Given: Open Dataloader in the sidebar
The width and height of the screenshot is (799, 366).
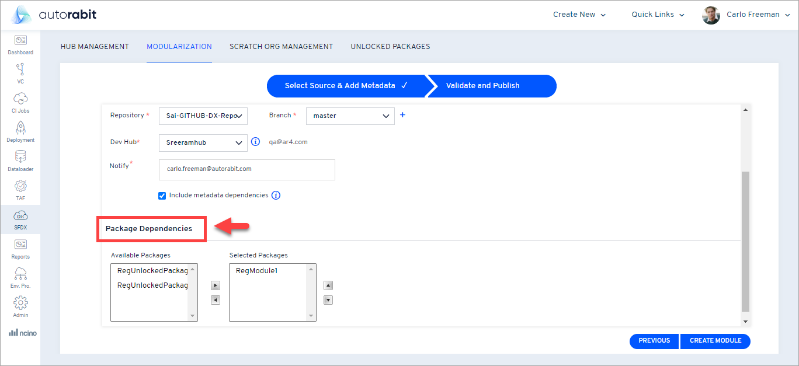Looking at the screenshot, I should click(20, 158).
